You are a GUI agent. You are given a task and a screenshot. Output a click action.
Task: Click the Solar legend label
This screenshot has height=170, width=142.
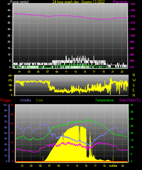(40, 100)
